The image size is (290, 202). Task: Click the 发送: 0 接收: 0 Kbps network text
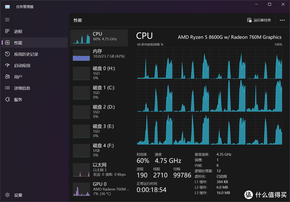109,174
